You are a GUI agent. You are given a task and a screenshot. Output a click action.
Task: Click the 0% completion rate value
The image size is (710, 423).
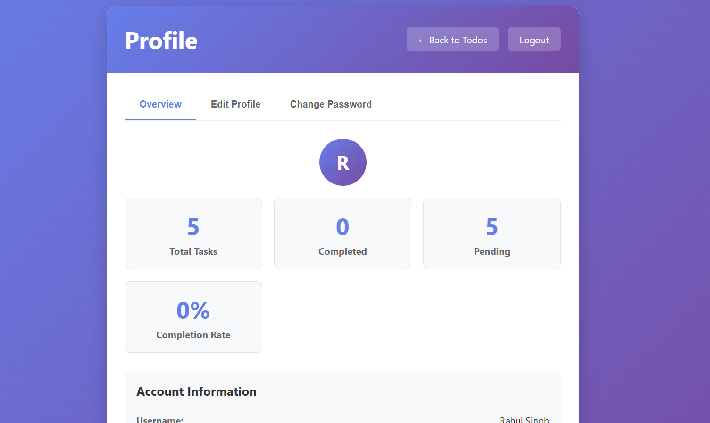(193, 310)
